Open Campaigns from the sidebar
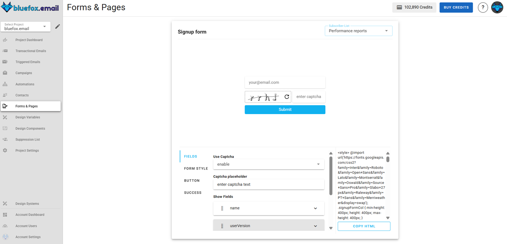 tap(23, 73)
